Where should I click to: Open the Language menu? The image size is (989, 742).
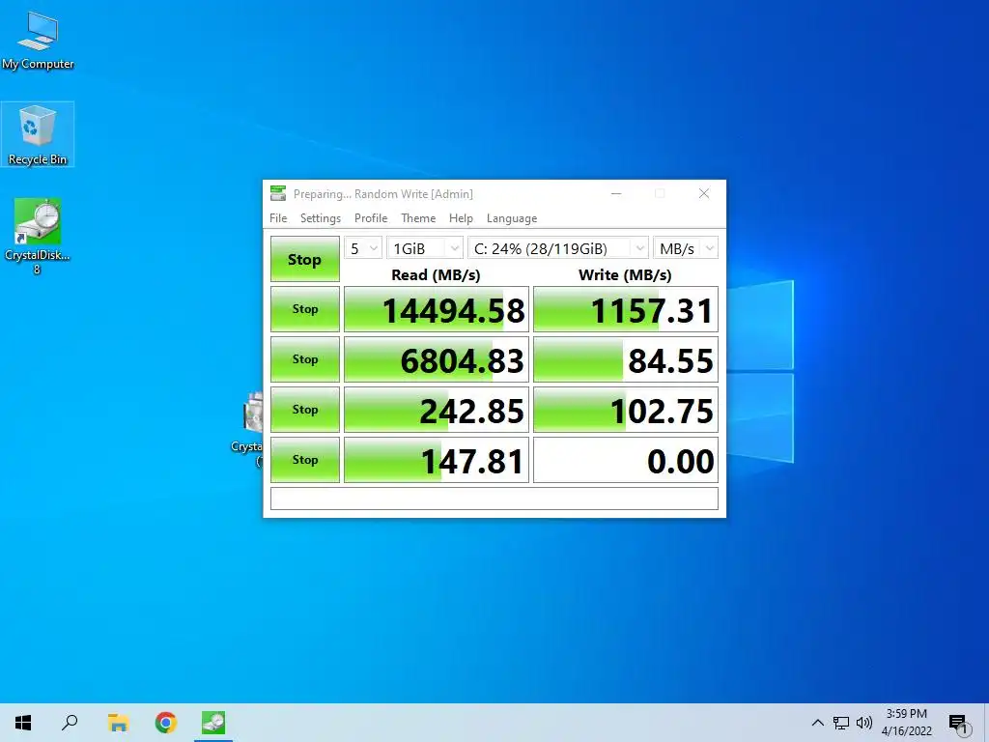pyautogui.click(x=512, y=218)
